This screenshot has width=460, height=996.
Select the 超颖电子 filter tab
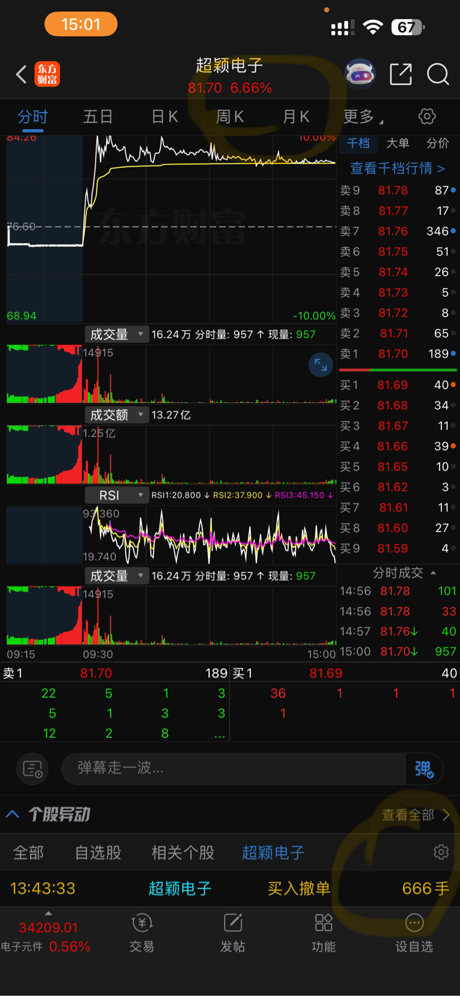(273, 853)
